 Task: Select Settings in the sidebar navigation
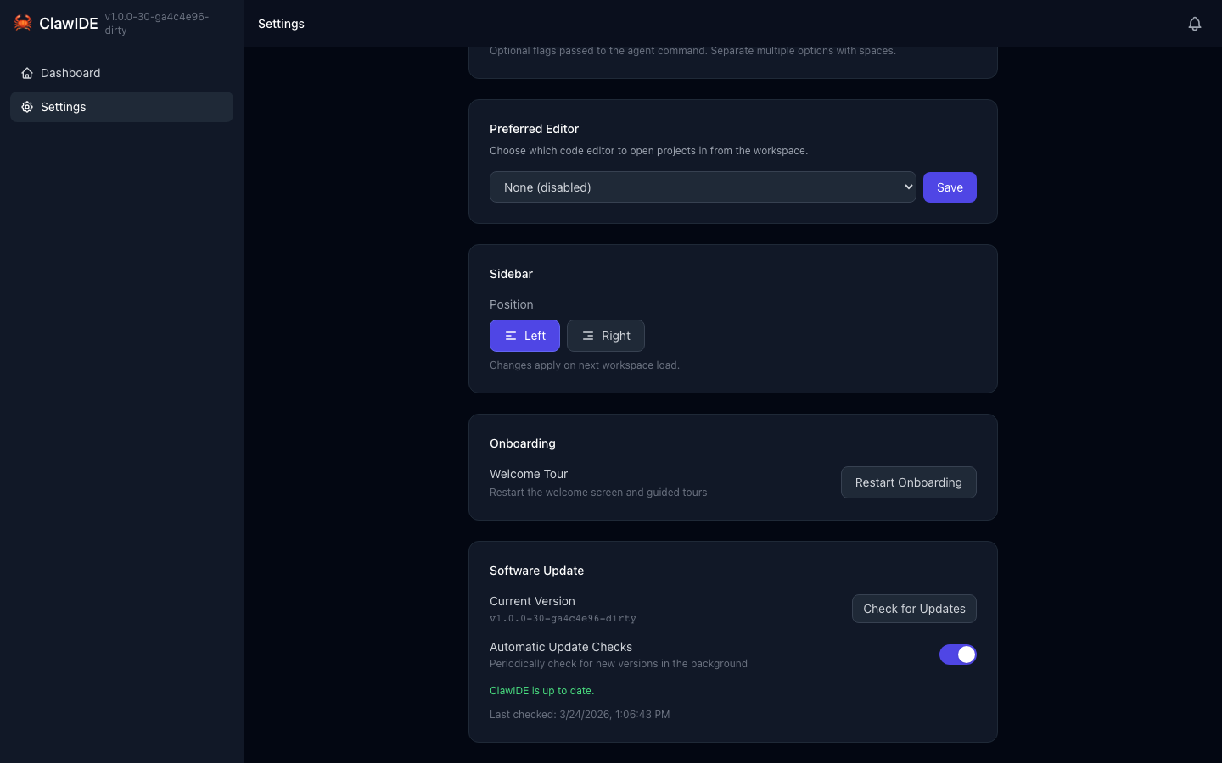tap(64, 107)
